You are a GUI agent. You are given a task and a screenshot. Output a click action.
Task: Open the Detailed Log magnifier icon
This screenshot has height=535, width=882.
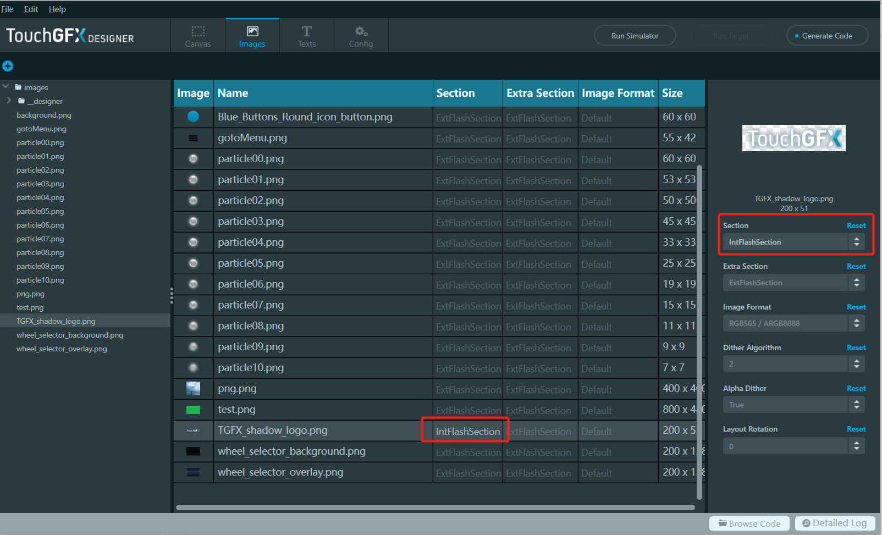tap(806, 523)
